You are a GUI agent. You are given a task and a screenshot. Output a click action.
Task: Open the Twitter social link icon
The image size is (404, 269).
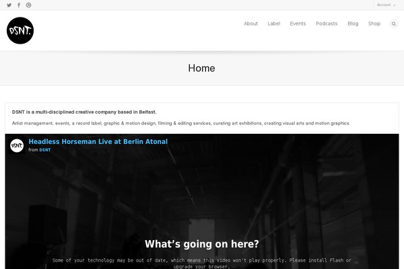(9, 5)
